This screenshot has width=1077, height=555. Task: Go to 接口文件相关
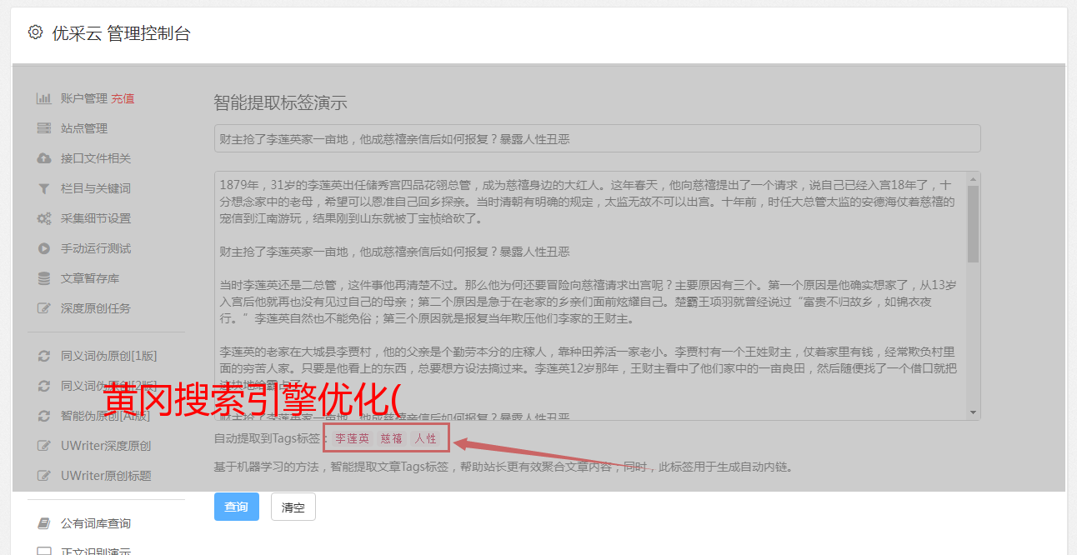tap(96, 158)
